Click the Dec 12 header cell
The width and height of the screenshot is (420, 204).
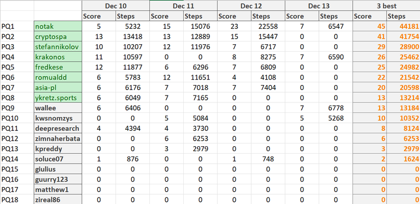[x=251, y=5]
